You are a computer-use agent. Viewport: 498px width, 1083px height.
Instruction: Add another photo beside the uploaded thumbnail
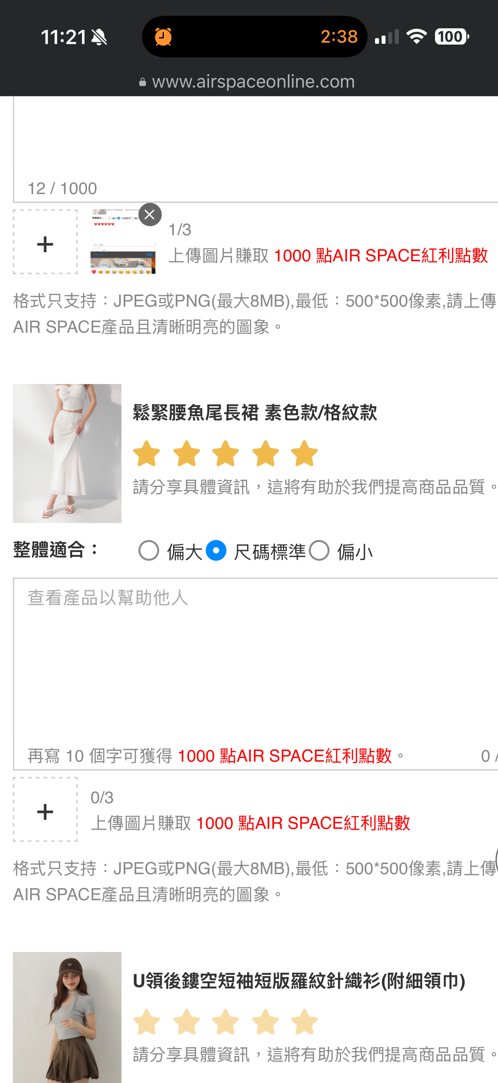coord(45,242)
